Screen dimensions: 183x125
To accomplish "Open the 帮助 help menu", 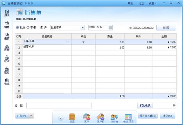I will point(130,3).
